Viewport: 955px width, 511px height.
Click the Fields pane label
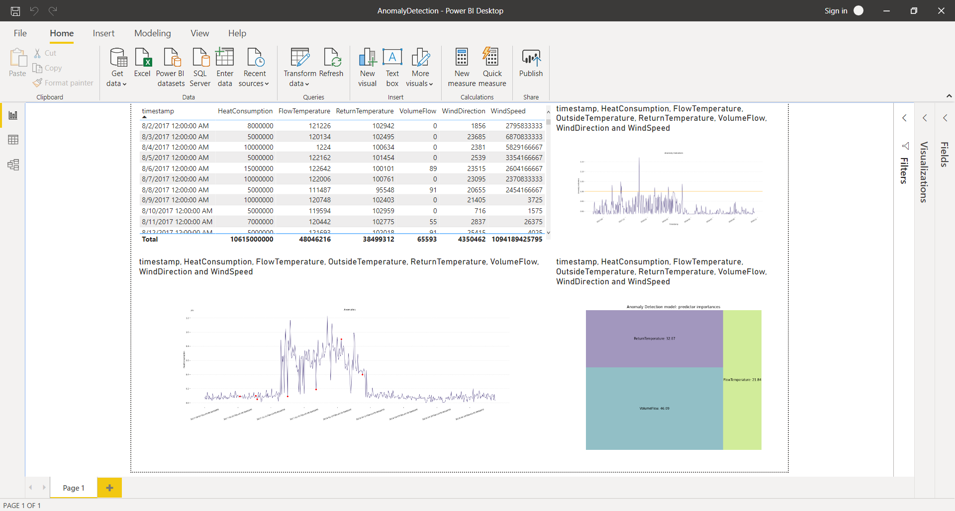click(x=944, y=154)
